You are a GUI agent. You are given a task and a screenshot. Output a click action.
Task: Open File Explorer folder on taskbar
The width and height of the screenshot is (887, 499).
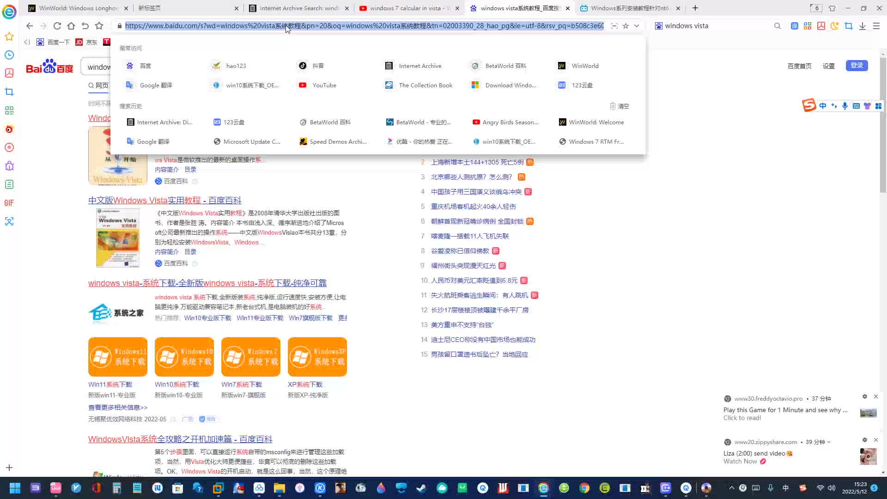(x=279, y=488)
